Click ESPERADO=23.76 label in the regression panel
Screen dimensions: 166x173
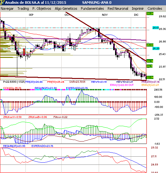[x=42, y=146]
